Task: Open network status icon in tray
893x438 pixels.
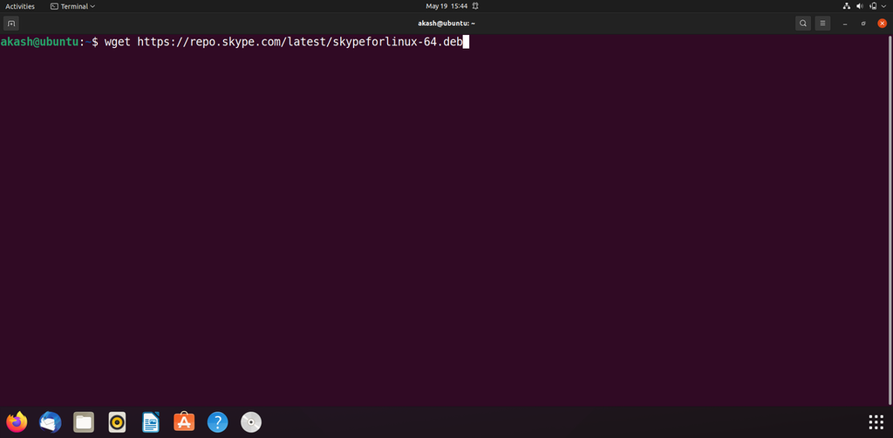Action: (846, 6)
